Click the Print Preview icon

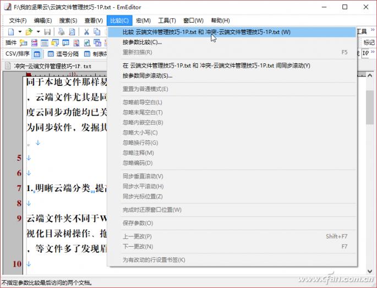pyautogui.click(x=72, y=32)
